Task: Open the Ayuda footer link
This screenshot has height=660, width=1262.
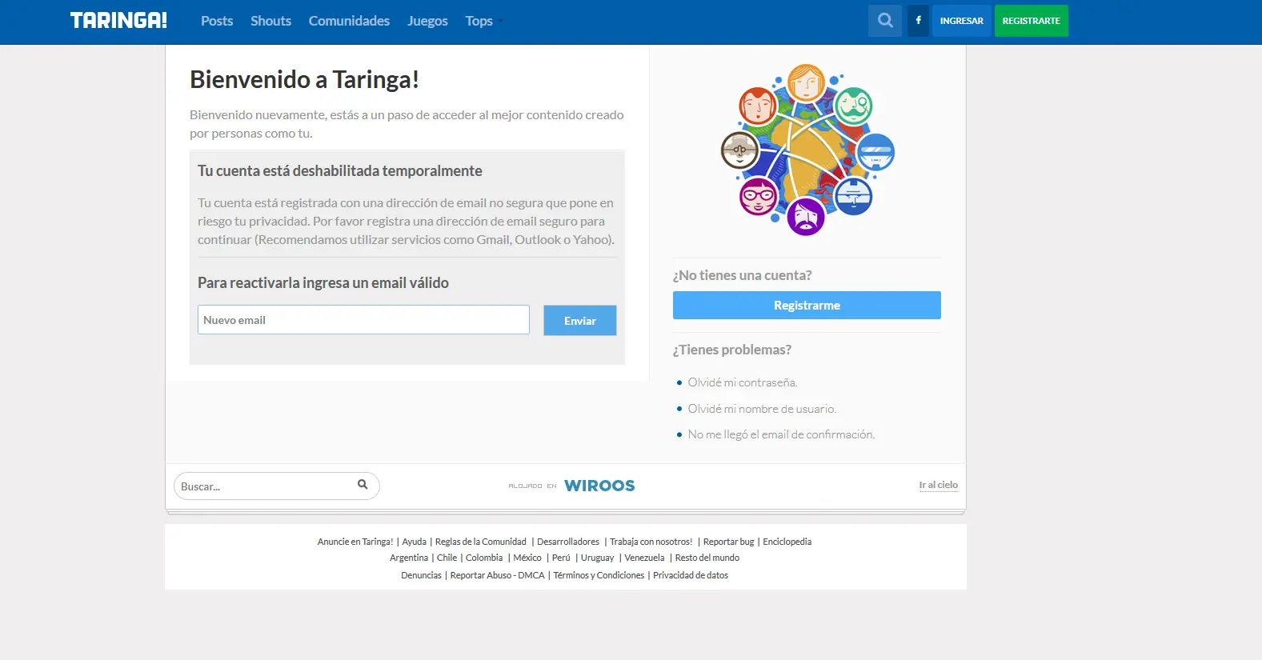Action: pos(414,542)
